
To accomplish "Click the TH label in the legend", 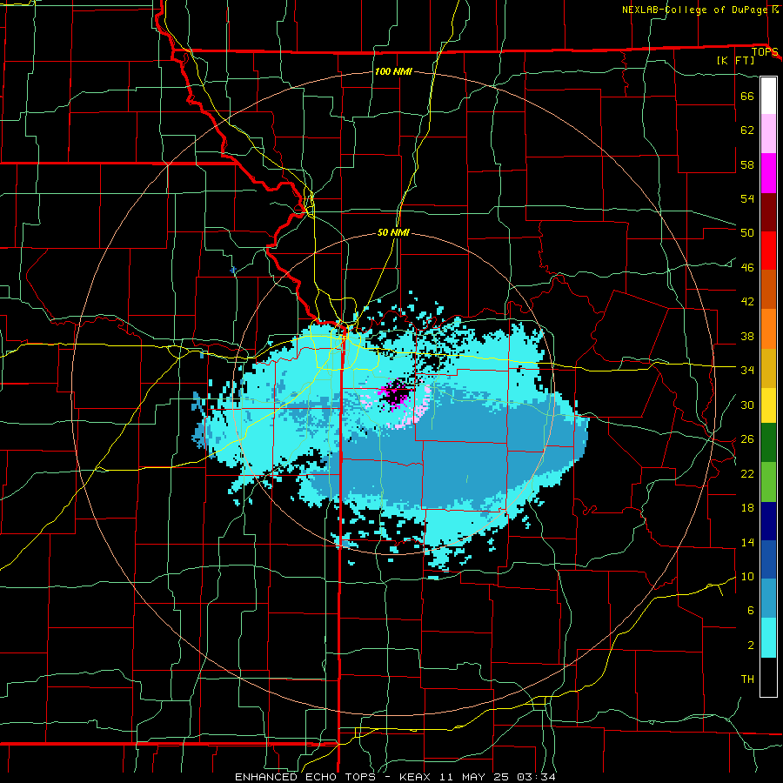I will coord(747,679).
